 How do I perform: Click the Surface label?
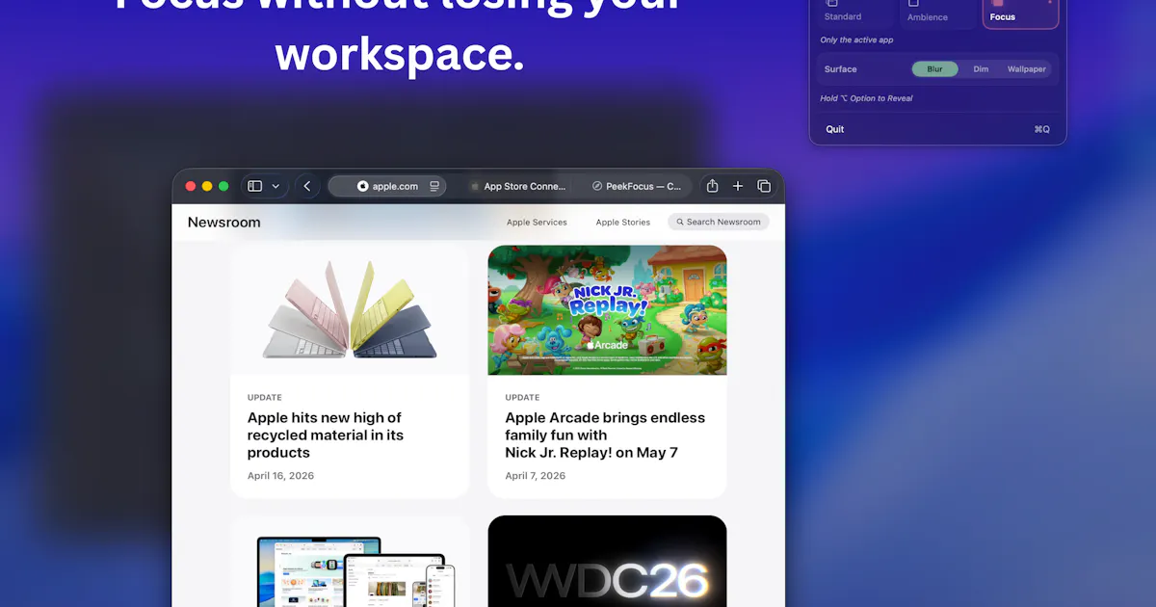click(x=840, y=69)
